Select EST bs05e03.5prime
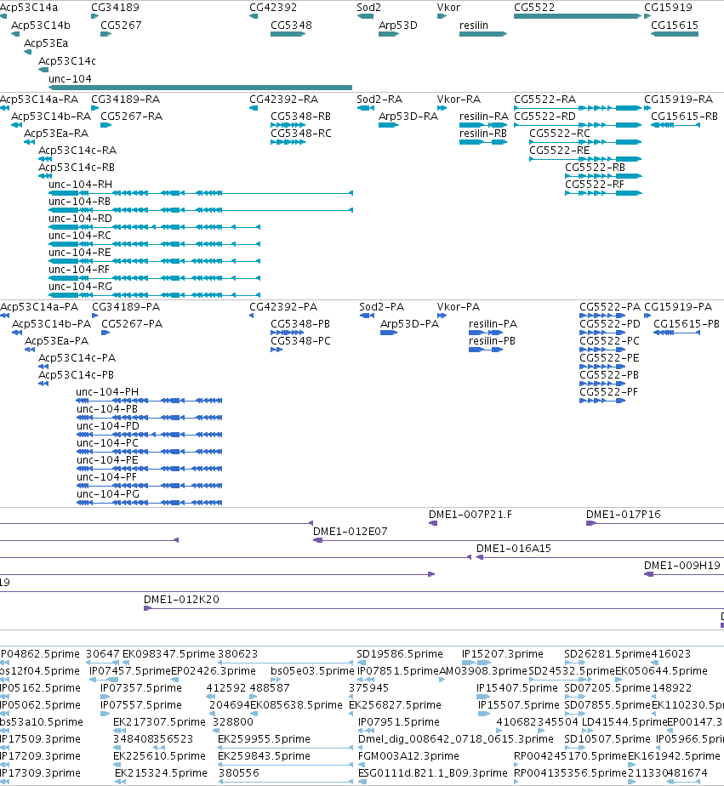724x786 pixels. click(x=312, y=671)
